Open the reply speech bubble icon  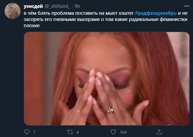pyautogui.click(x=27, y=132)
